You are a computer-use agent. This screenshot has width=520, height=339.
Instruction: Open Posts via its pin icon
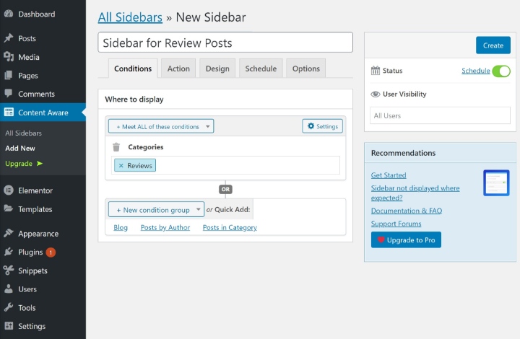(9, 38)
